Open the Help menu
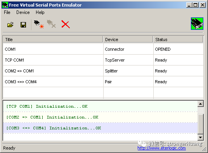The width and height of the screenshot is (208, 153). pyautogui.click(x=40, y=12)
